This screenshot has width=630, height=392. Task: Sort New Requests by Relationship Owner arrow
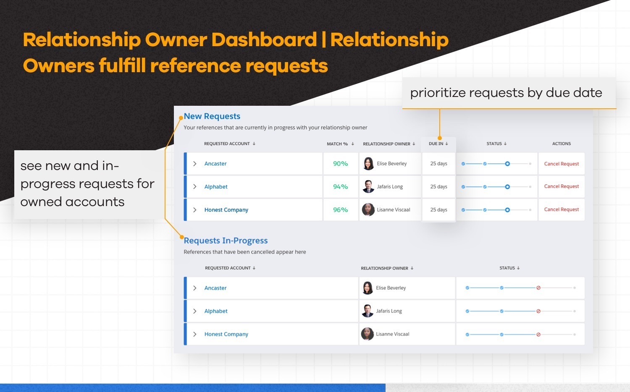(414, 144)
